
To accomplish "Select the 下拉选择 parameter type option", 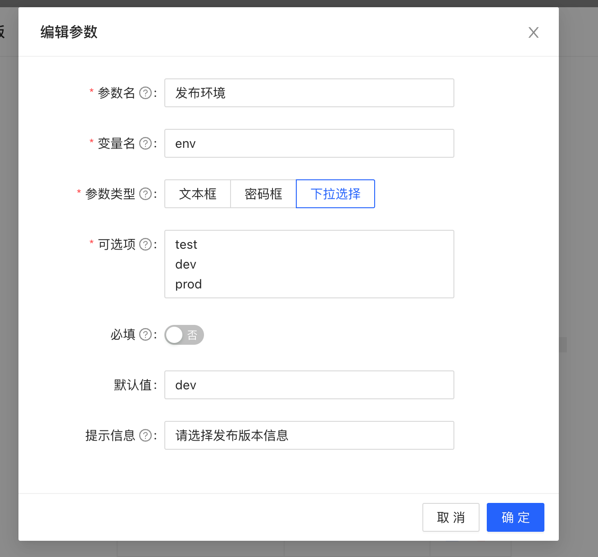I will coord(335,194).
